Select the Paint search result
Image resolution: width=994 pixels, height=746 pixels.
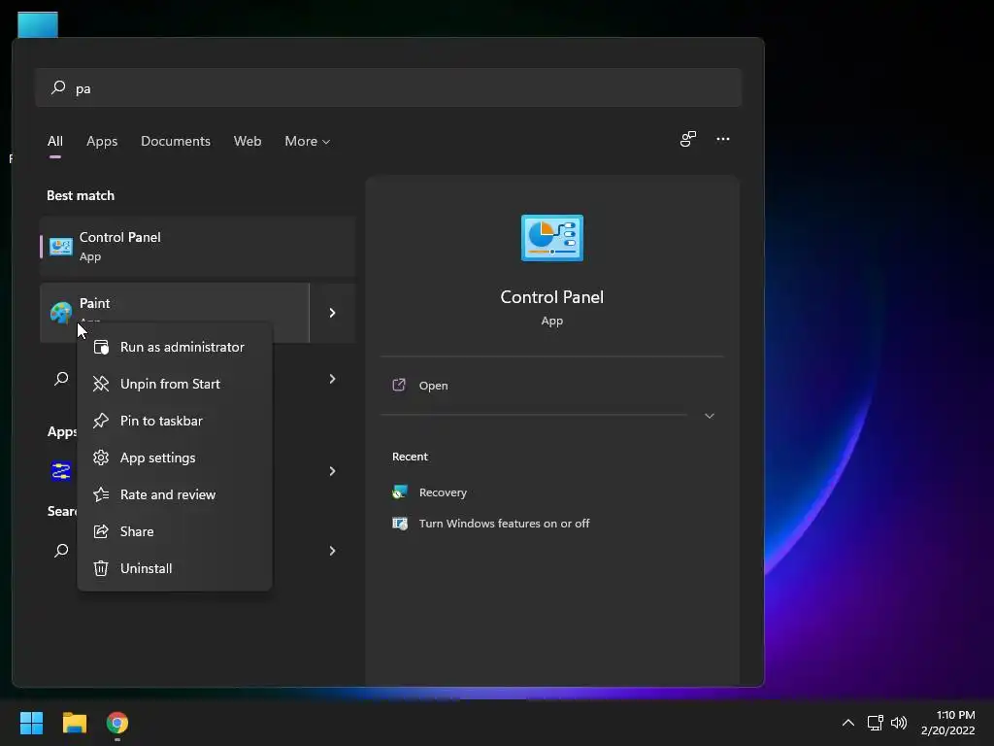pyautogui.click(x=175, y=313)
